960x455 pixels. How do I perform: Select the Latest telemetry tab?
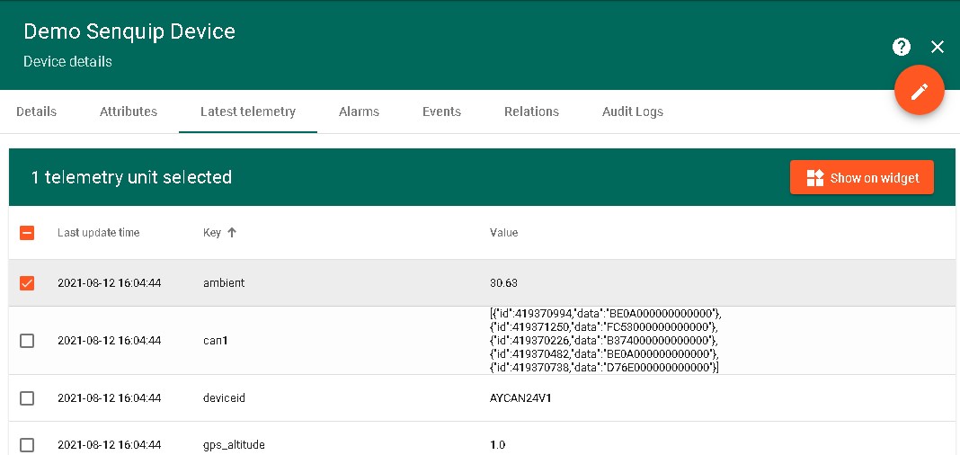coord(248,112)
